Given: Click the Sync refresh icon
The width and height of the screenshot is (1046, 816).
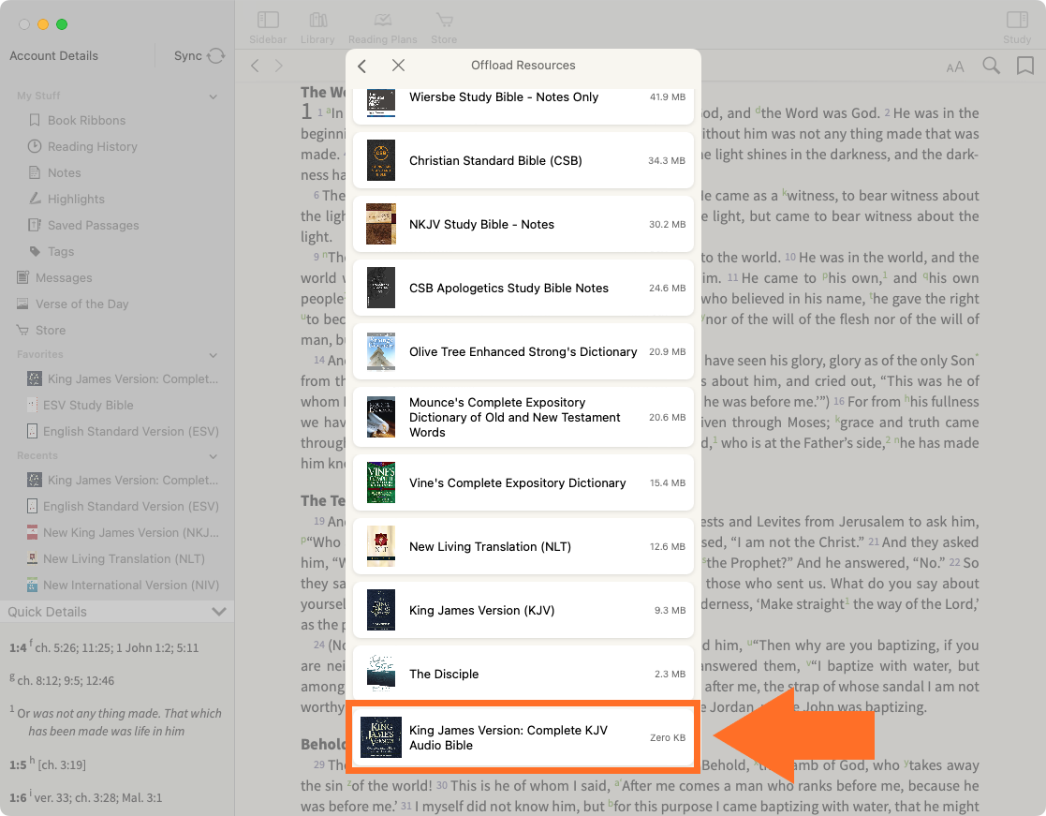Looking at the screenshot, I should (x=216, y=56).
